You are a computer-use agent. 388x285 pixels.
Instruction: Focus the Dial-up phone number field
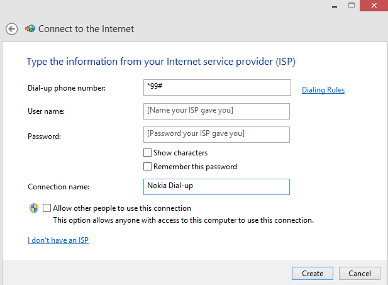(217, 87)
